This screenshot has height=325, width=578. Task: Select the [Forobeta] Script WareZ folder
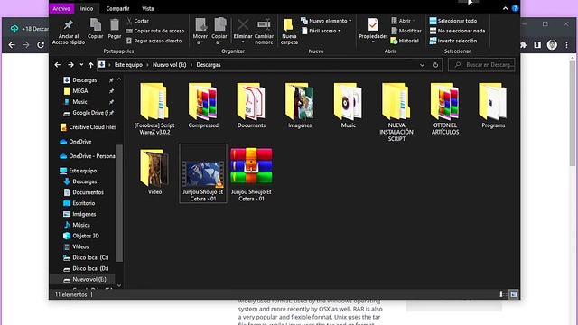click(x=154, y=108)
